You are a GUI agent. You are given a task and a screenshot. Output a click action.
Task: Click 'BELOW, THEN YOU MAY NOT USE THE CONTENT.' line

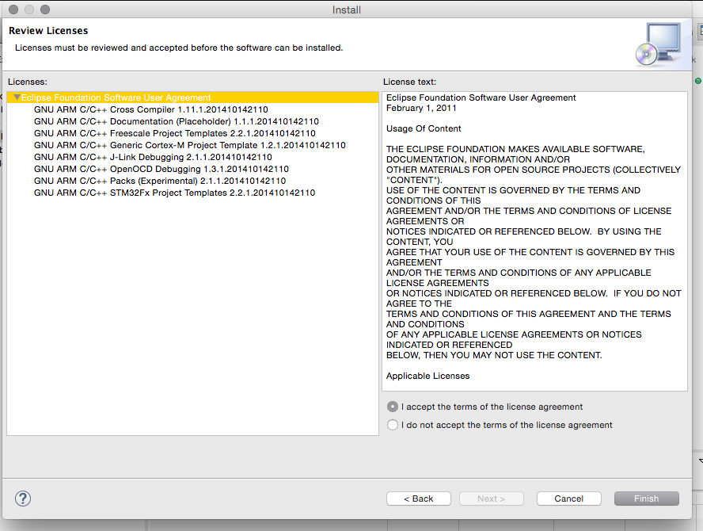pos(494,356)
